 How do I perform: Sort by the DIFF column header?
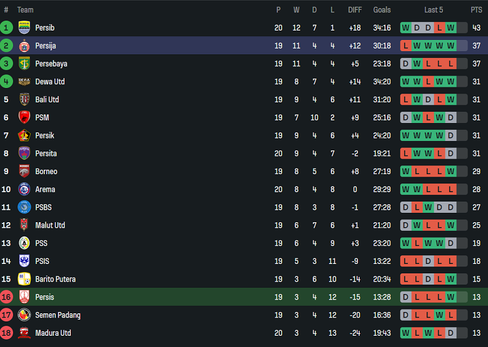coord(355,10)
